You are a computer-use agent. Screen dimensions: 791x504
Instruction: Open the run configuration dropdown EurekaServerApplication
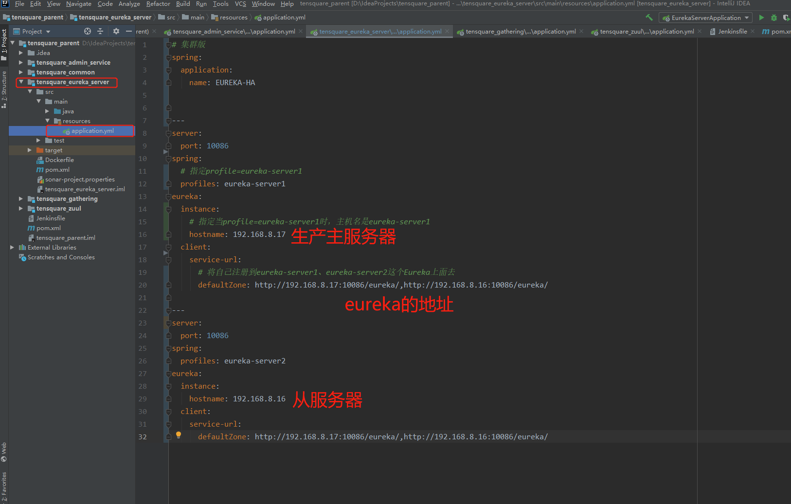coord(705,18)
